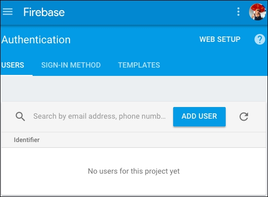Click the Identifier column header

click(27, 140)
